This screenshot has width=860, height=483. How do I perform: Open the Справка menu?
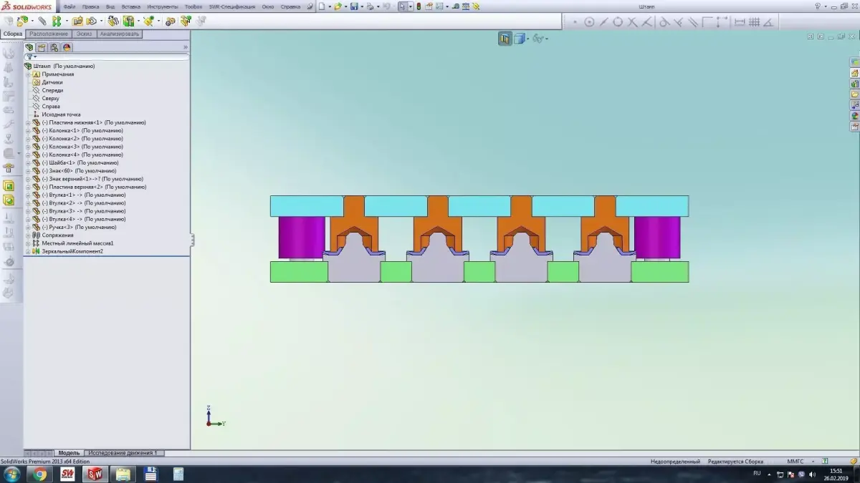(x=290, y=6)
